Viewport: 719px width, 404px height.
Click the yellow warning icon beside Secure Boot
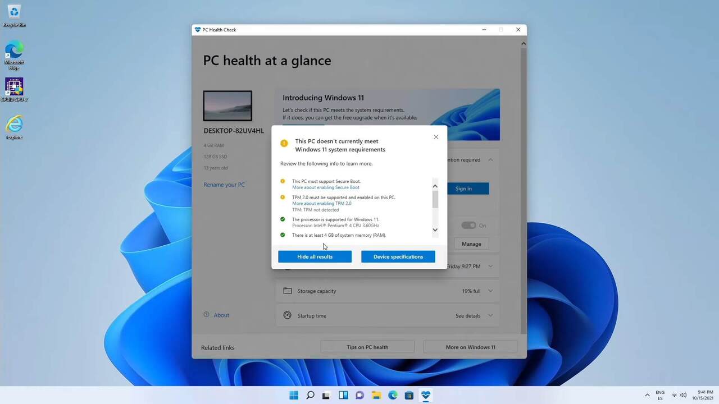tap(283, 181)
